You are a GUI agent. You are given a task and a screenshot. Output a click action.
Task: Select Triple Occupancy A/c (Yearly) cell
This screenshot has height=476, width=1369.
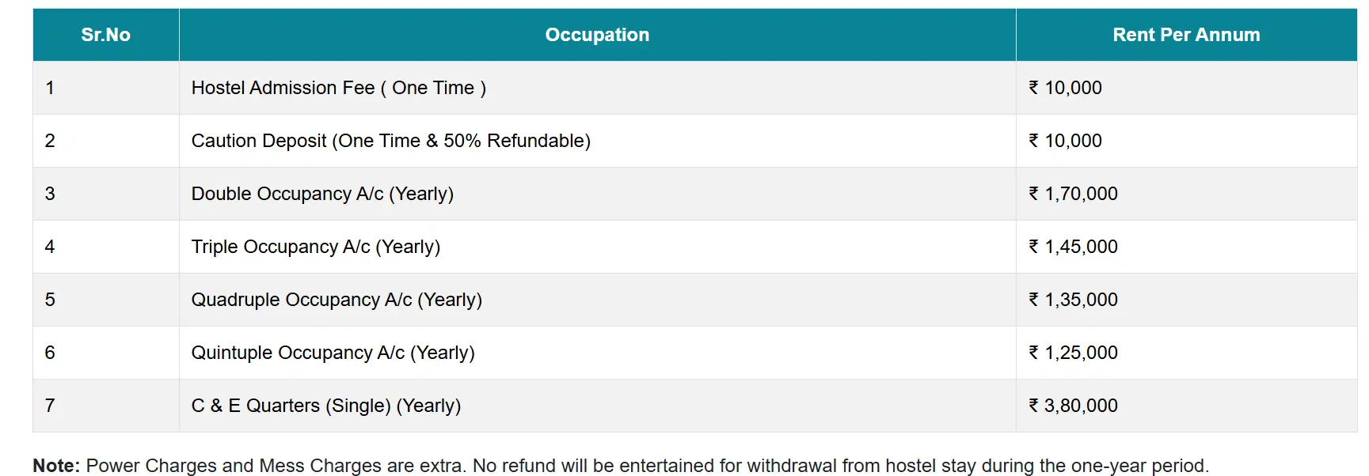tap(315, 247)
